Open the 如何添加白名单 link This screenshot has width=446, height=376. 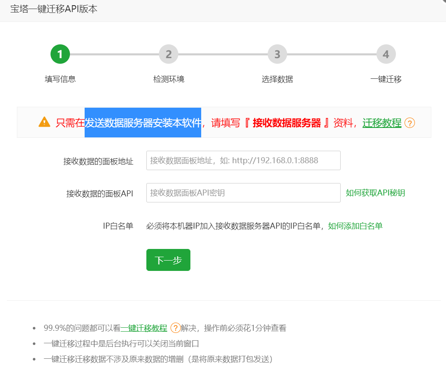pyautogui.click(x=355, y=226)
